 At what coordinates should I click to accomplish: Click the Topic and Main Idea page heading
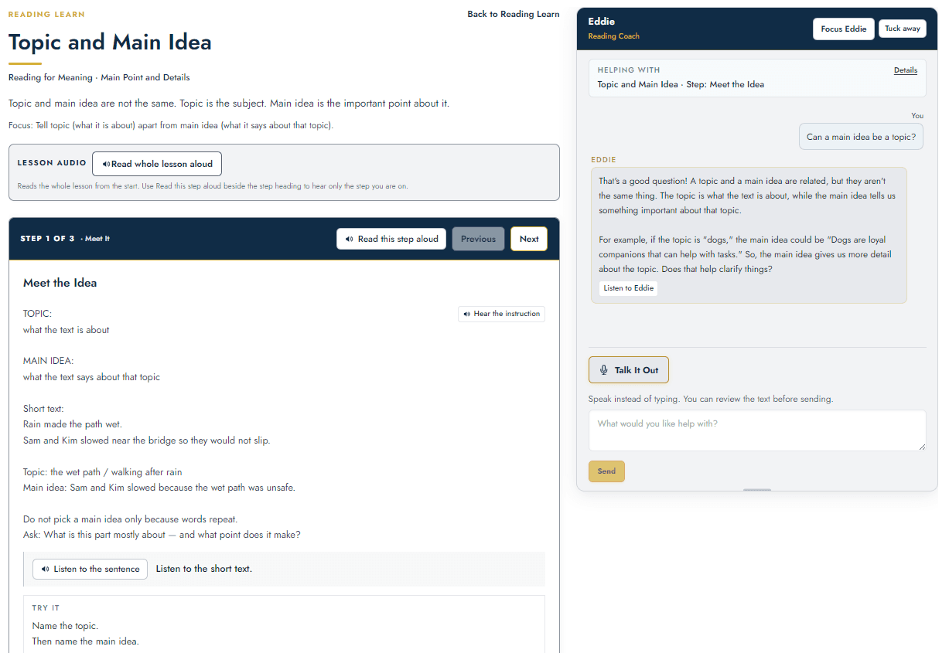110,43
